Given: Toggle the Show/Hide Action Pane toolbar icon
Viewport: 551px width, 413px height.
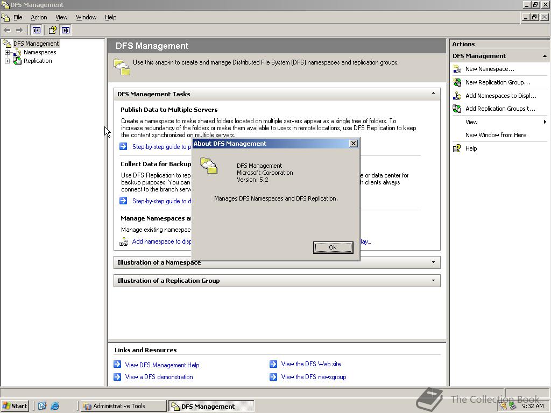Looking at the screenshot, I should pyautogui.click(x=65, y=30).
